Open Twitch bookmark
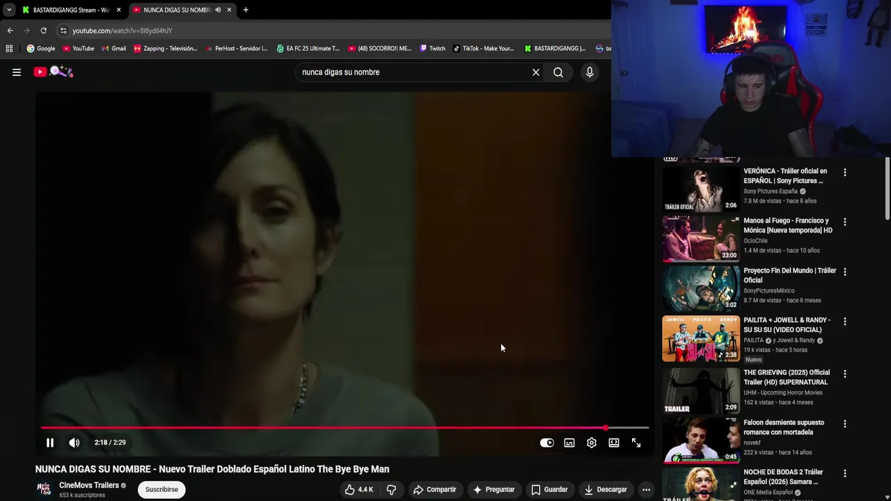 (432, 49)
